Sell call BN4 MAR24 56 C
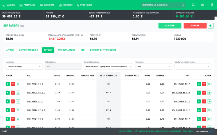 [x=13, y=84]
